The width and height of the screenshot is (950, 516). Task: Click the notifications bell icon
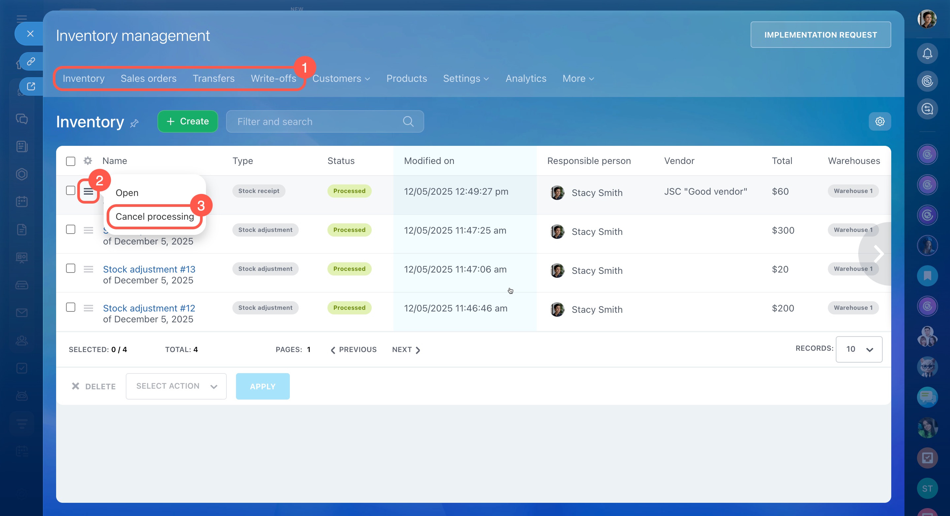point(927,54)
